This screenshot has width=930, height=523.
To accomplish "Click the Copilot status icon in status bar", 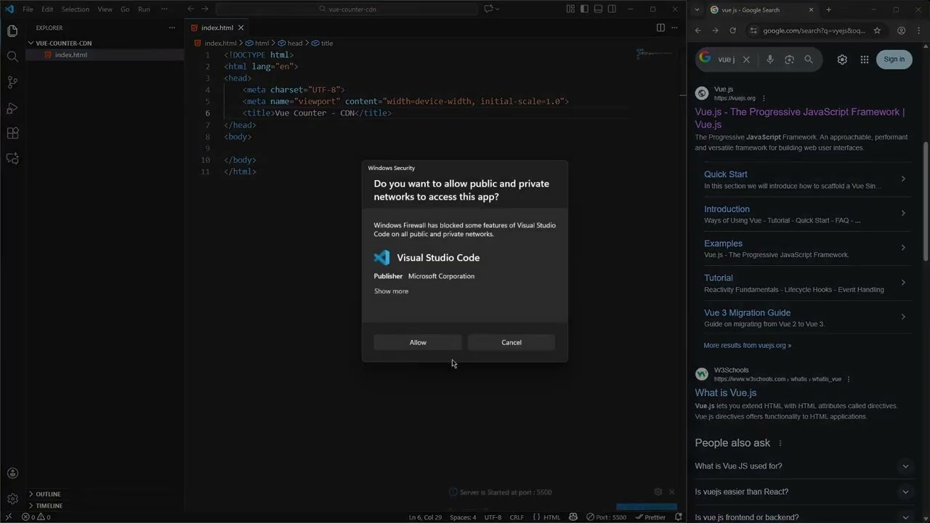I will 573,517.
